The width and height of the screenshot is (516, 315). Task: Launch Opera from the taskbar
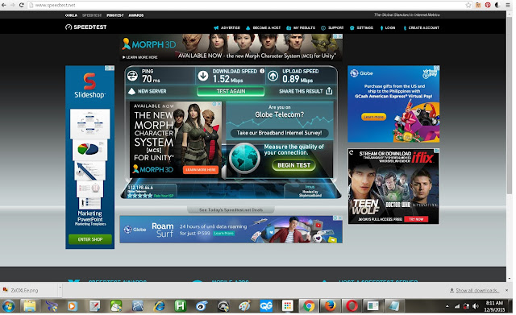pyautogui.click(x=352, y=306)
